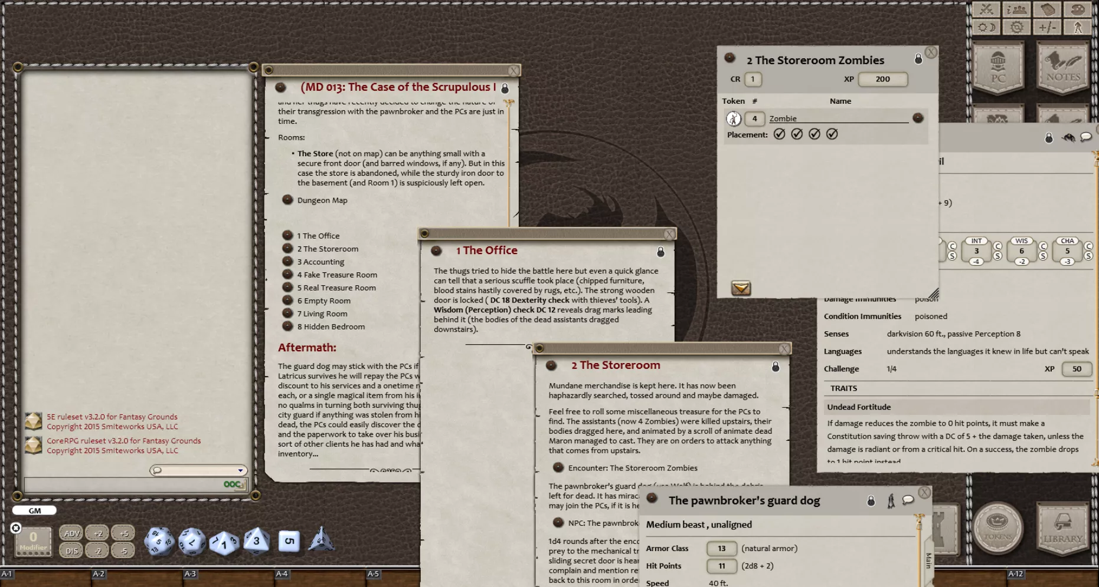
Task: Click the speech bubble on Zombie NPC sheet
Action: tap(1086, 137)
